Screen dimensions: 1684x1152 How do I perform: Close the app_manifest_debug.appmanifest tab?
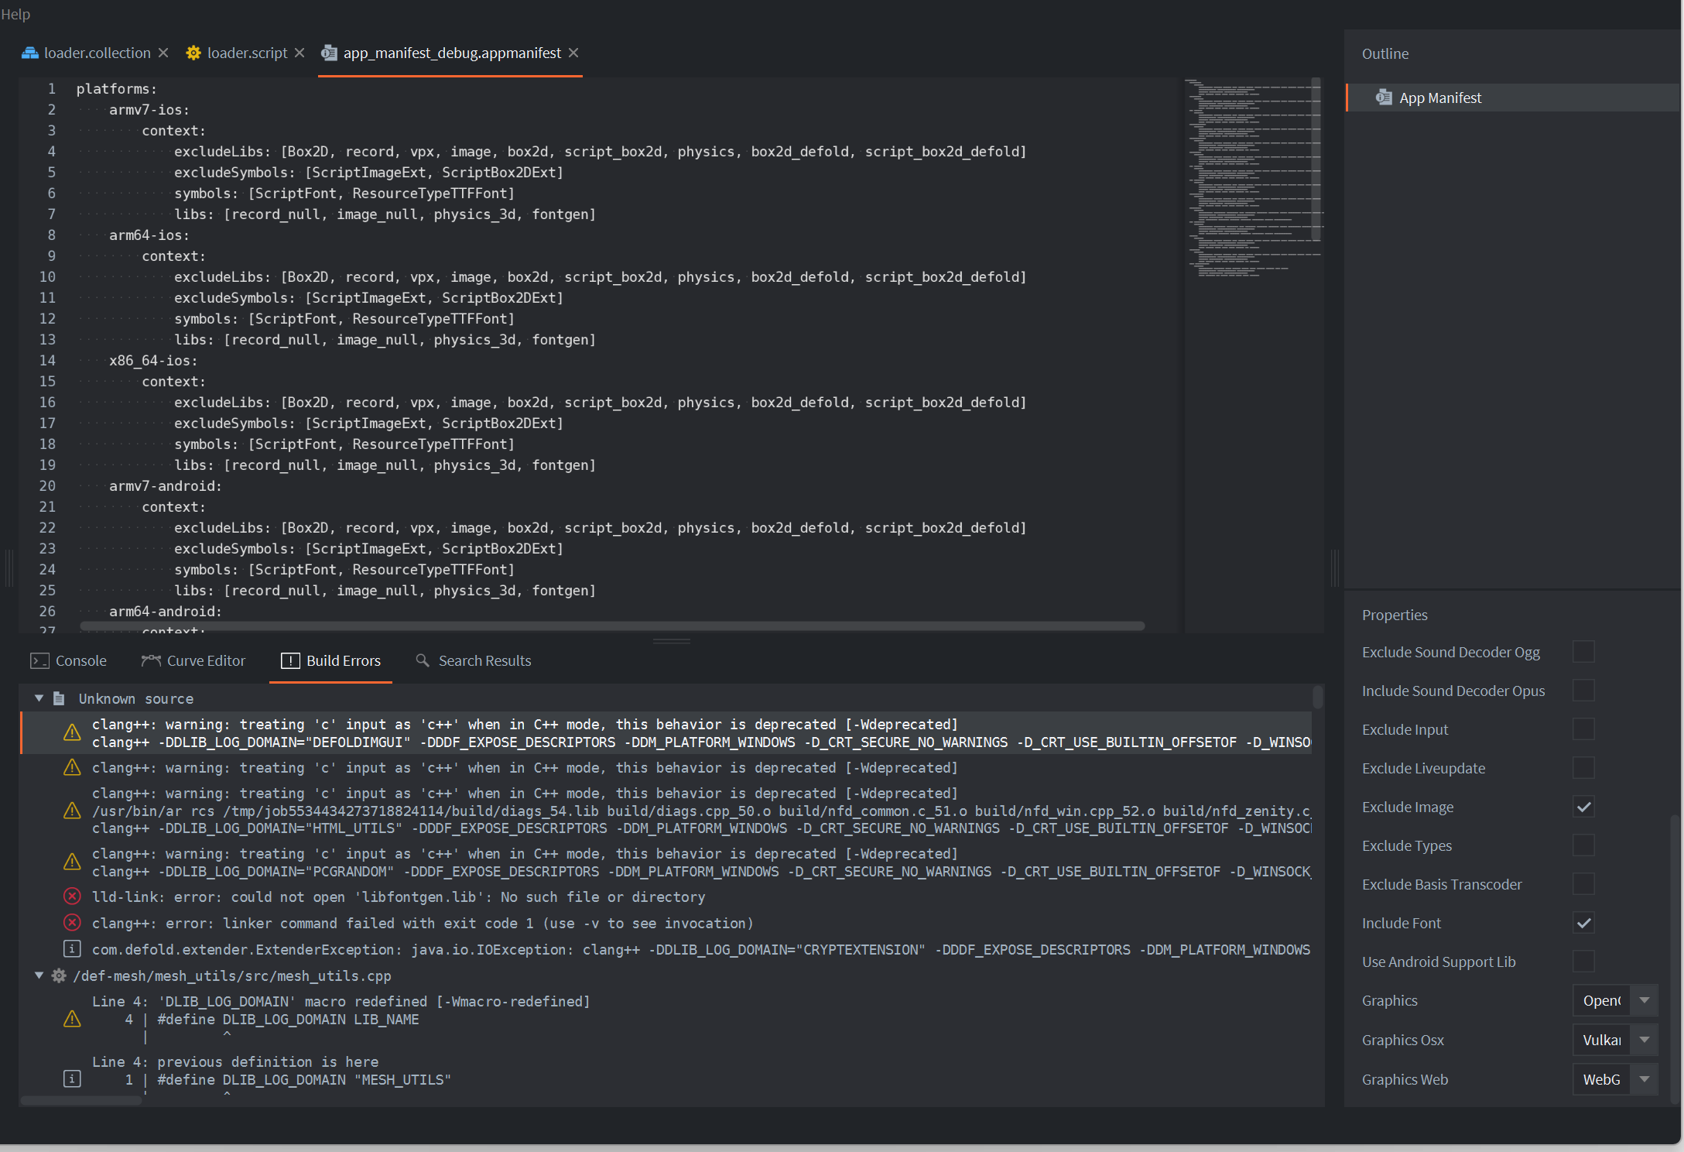[x=573, y=53]
